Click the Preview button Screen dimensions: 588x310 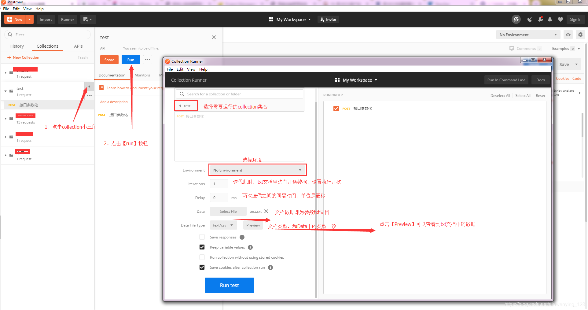(253, 225)
